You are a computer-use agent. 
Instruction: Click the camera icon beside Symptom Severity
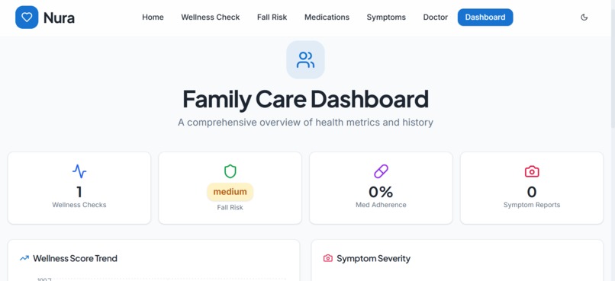pyautogui.click(x=328, y=258)
